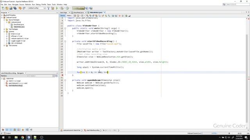
Task: Click the Clean and Build Project icon
Action: click(52, 8)
